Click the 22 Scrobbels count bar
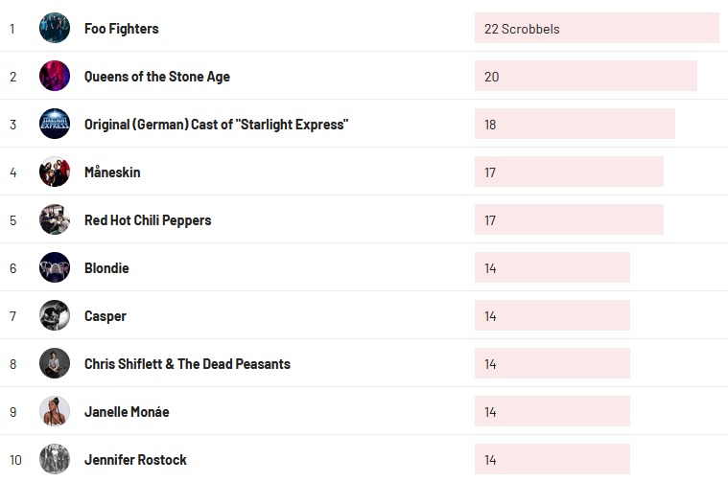The image size is (728, 482). tap(596, 28)
